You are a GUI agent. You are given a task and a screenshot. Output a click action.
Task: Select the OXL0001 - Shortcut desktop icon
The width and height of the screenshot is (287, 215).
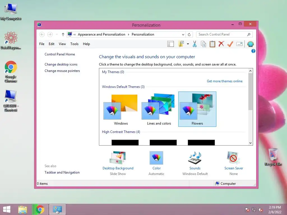tap(11, 101)
